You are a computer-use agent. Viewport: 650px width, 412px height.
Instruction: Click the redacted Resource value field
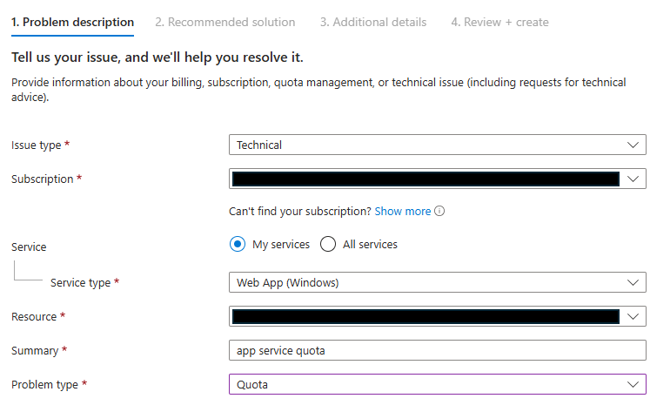click(x=426, y=317)
